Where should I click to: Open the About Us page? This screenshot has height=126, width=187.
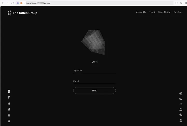pyautogui.click(x=141, y=12)
